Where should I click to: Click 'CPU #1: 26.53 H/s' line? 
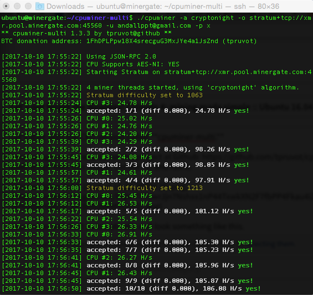[x=77, y=204]
